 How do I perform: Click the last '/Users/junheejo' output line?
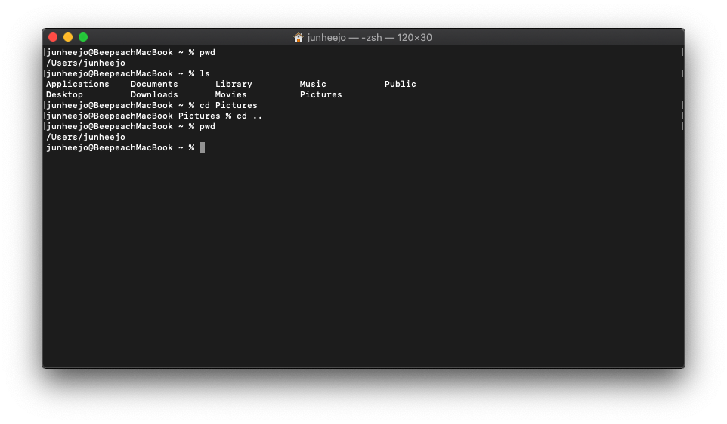pyautogui.click(x=85, y=137)
